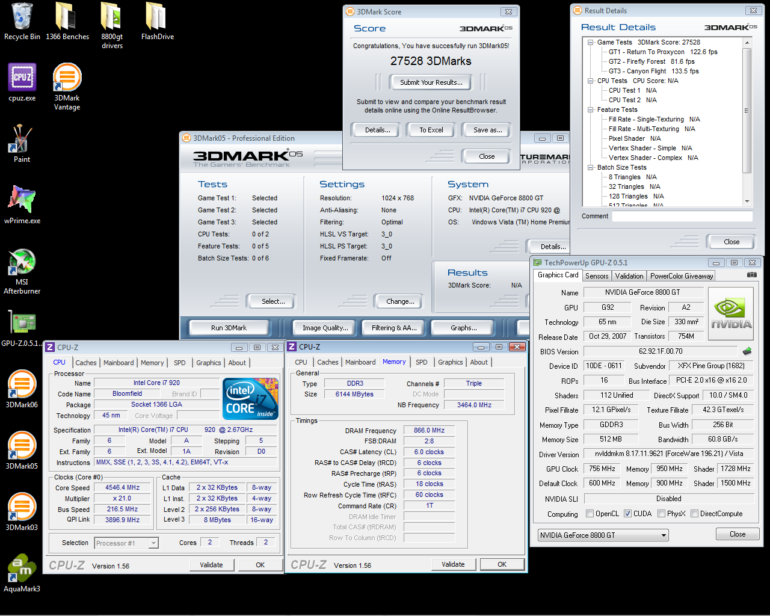The width and height of the screenshot is (770, 616).
Task: Click Validate in left CPU-Z window
Action: tap(211, 565)
